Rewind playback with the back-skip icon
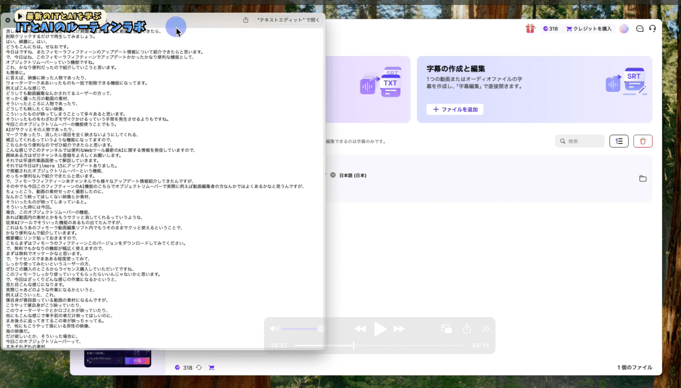Viewport: 681px width, 388px height. pyautogui.click(x=361, y=328)
